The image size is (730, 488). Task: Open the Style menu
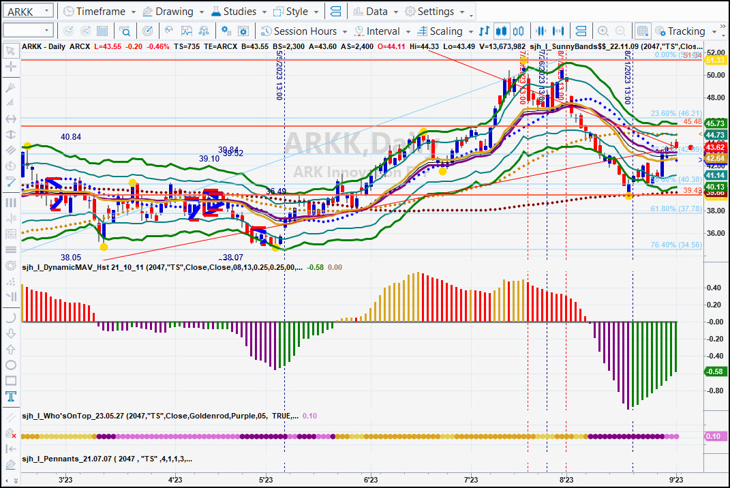pyautogui.click(x=290, y=12)
